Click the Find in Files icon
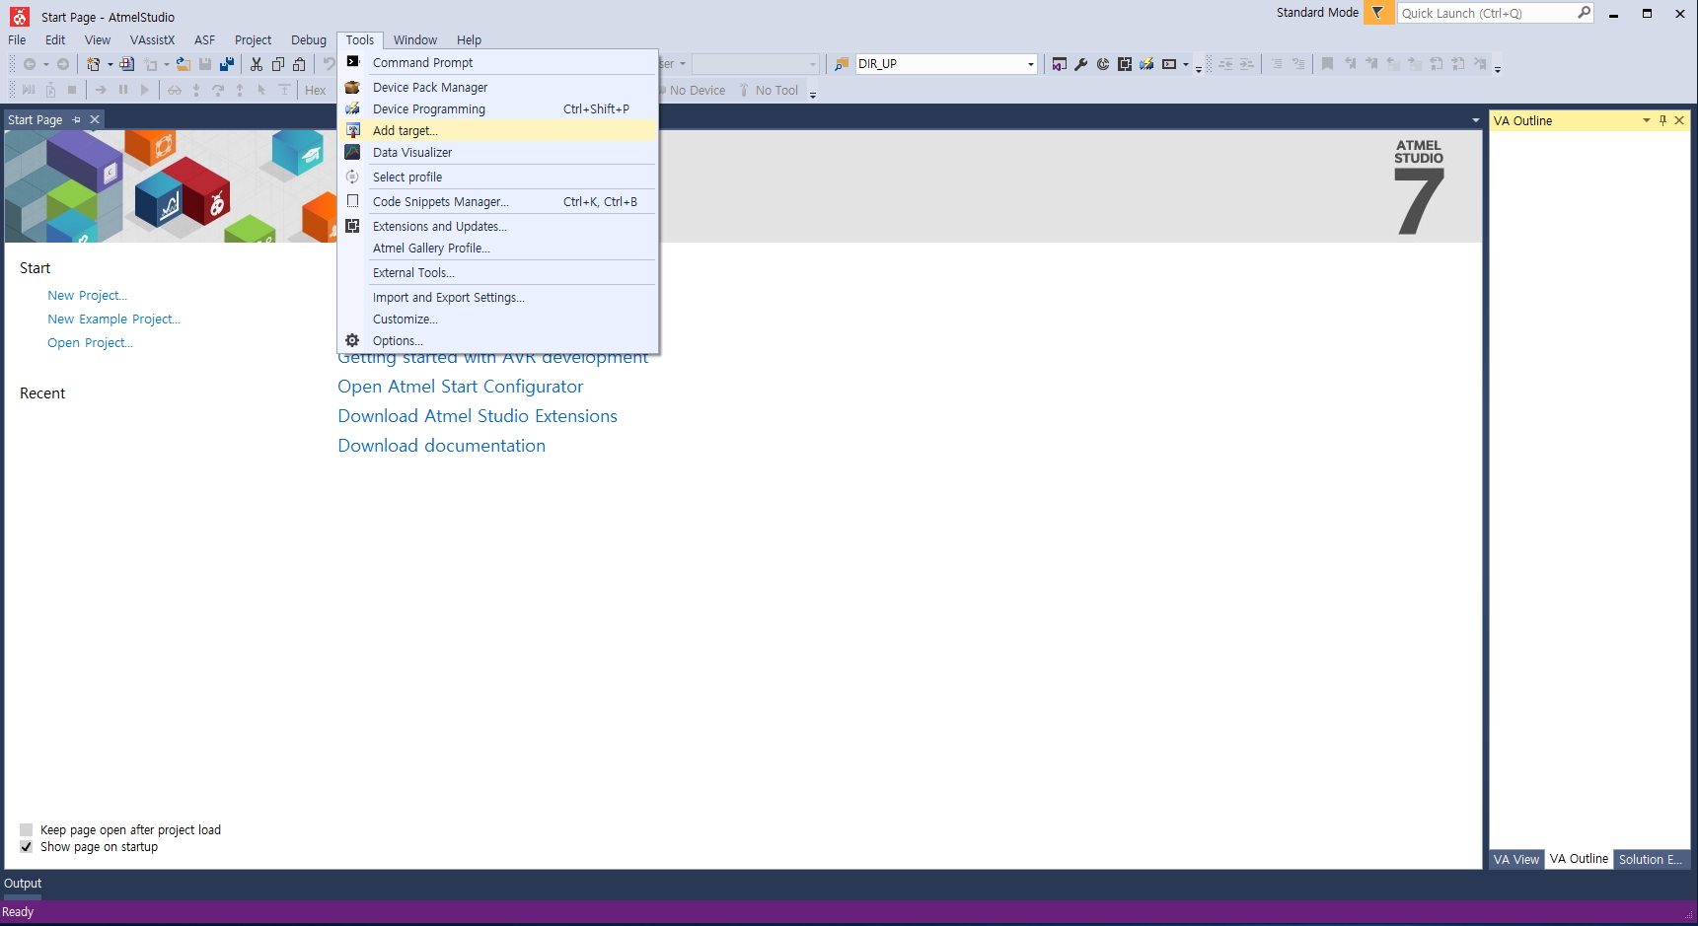1698x926 pixels. (842, 64)
